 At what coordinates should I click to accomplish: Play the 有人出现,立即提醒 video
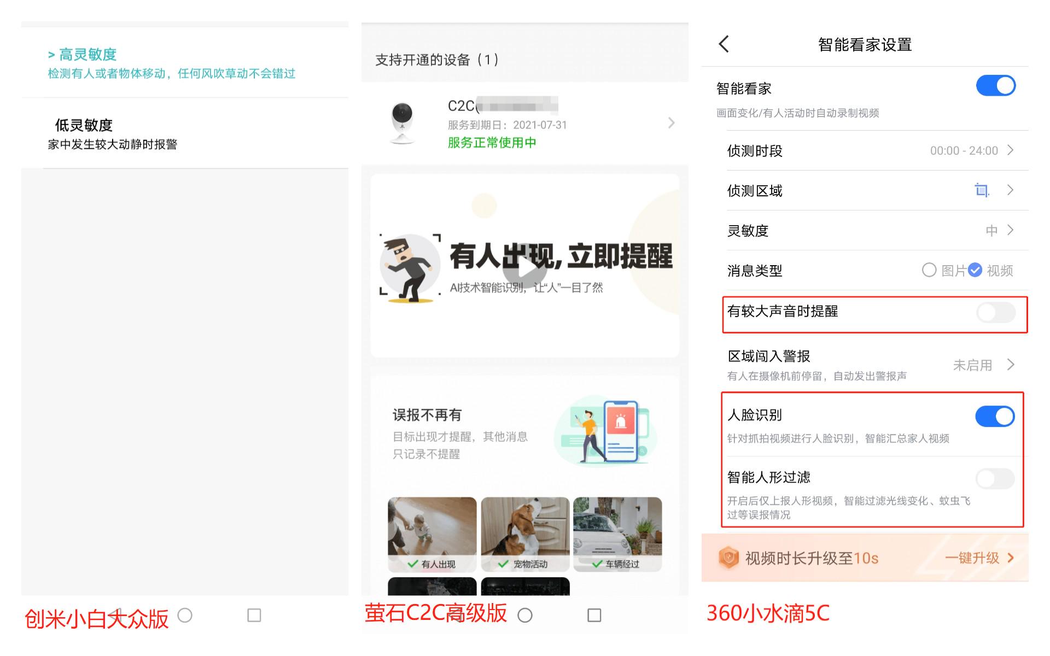tap(525, 266)
